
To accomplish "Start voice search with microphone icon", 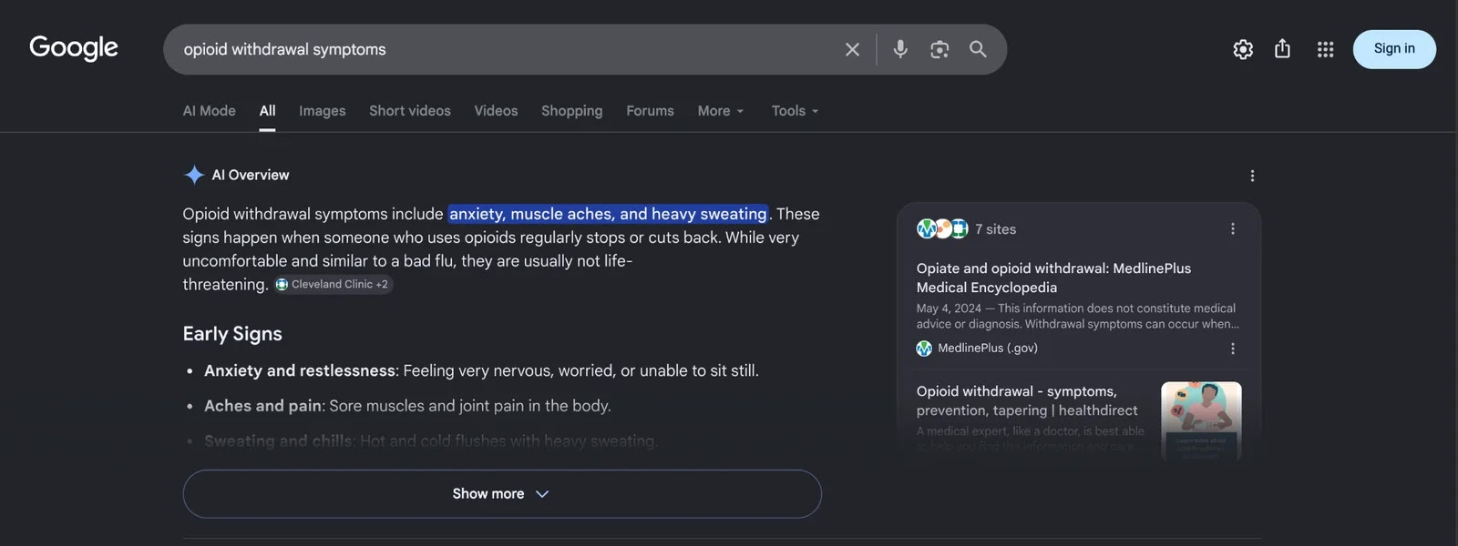I will click(900, 49).
